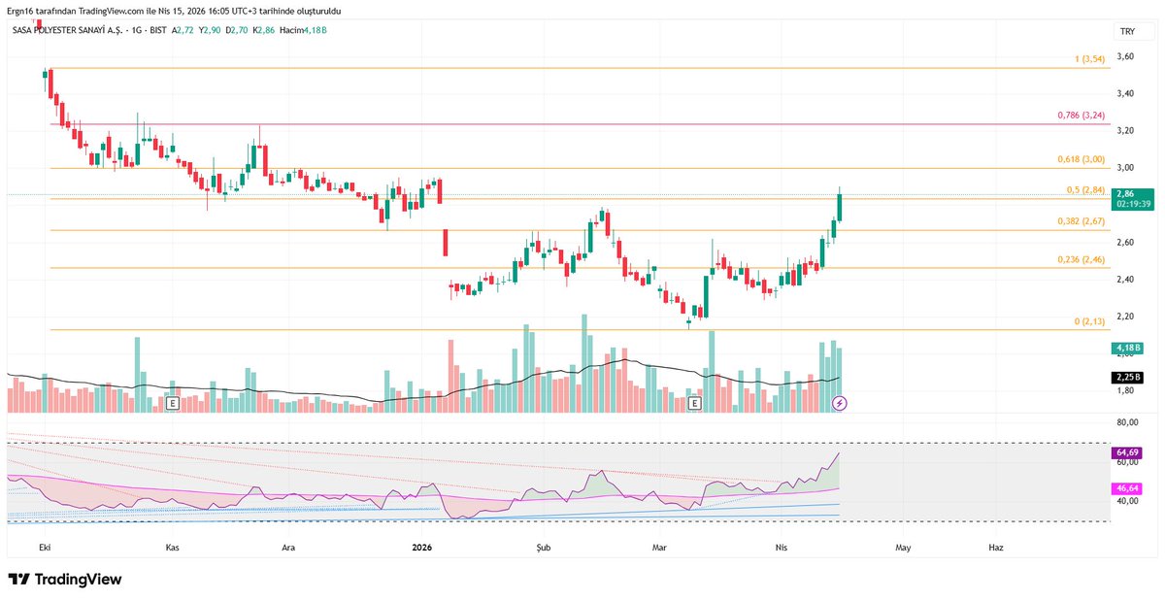
Task: Click the Haz date axis label
Action: [x=995, y=548]
